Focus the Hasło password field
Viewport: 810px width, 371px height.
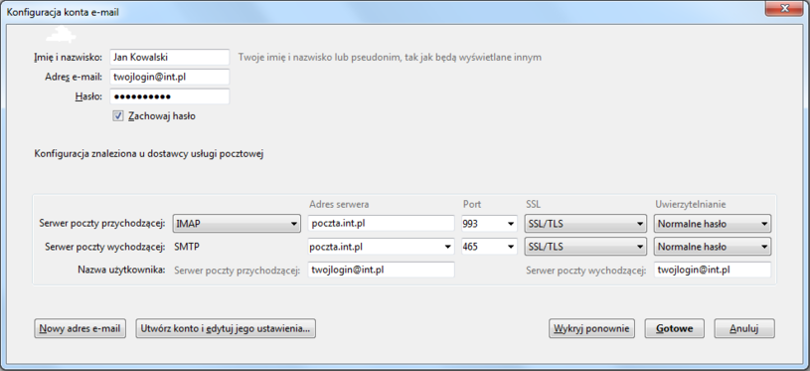pos(169,96)
